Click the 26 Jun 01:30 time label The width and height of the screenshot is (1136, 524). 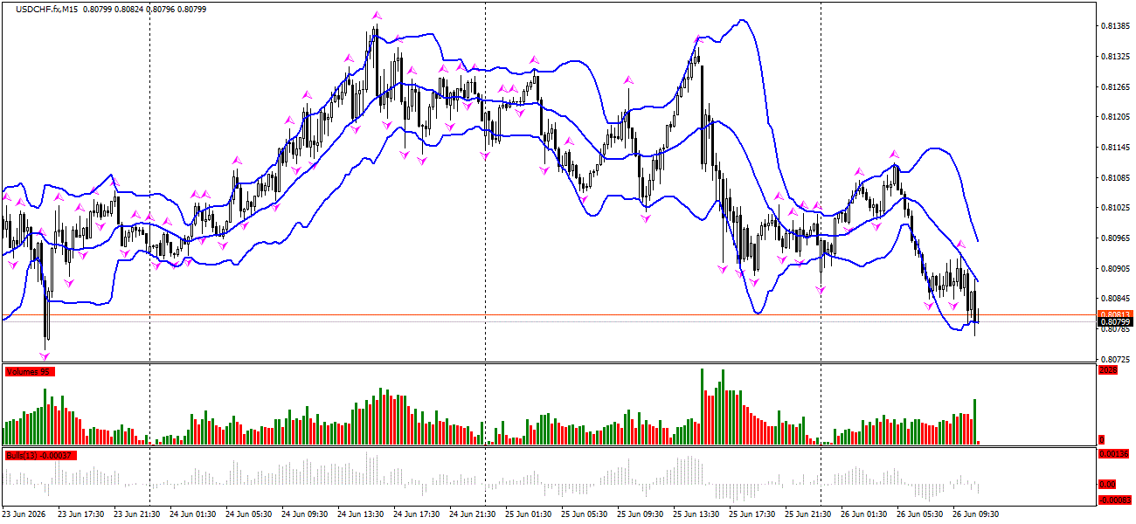pyautogui.click(x=863, y=514)
